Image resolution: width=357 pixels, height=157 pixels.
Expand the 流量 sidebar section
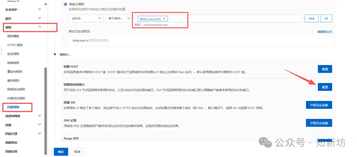point(40,125)
